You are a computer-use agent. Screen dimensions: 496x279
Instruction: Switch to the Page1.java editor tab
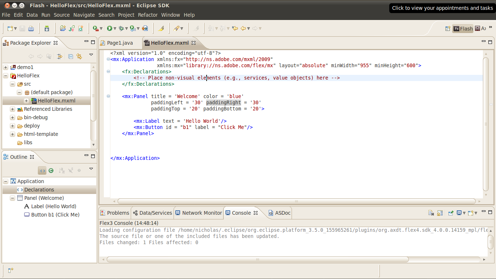pos(117,43)
